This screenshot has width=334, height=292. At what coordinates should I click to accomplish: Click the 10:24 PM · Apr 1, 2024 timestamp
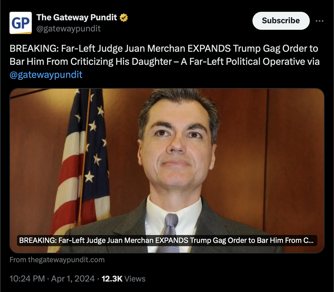(52, 279)
